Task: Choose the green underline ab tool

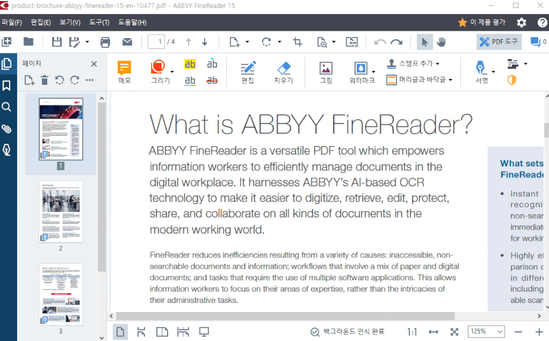Action: click(x=190, y=81)
